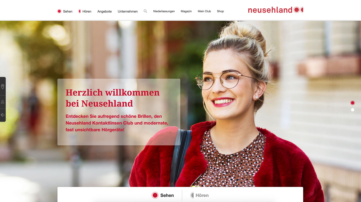This screenshot has width=361, height=202.
Task: Open the Angebote menu
Action: [104, 11]
